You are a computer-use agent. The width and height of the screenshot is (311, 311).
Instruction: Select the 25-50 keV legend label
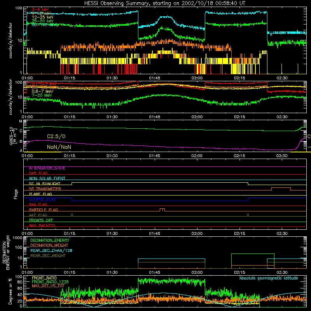[43, 21]
